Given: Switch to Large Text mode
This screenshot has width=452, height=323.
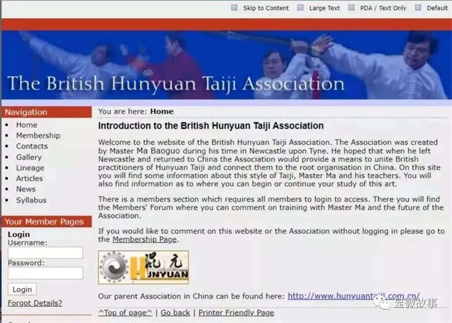Looking at the screenshot, I should pos(324,8).
